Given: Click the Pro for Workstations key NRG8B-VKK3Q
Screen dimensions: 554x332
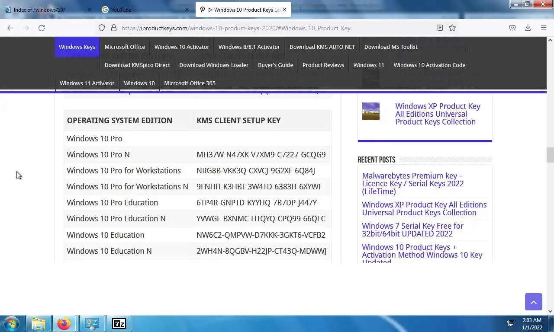Looking at the screenshot, I should [x=256, y=170].
